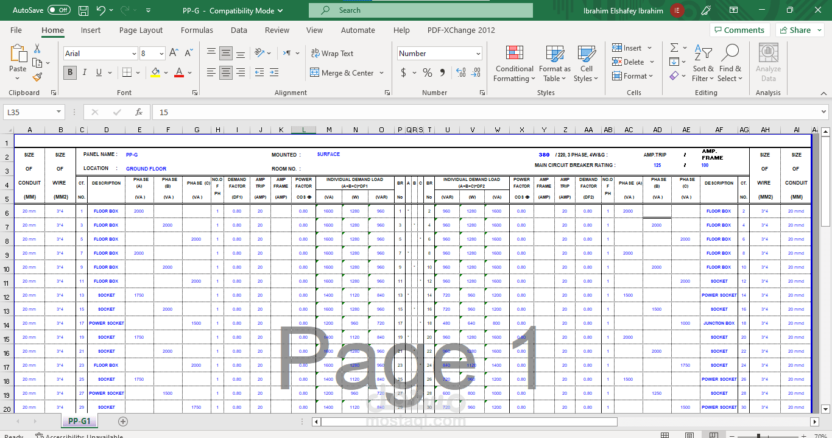Switch to the Formulas tab

point(197,30)
